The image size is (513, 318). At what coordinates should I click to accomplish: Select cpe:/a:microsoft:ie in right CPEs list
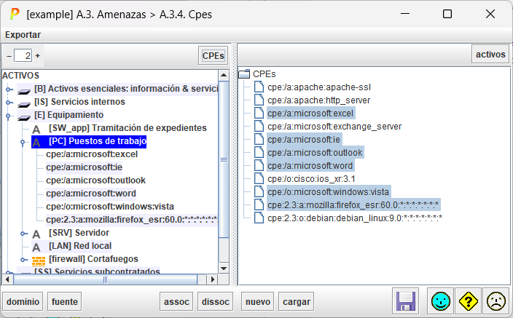304,140
